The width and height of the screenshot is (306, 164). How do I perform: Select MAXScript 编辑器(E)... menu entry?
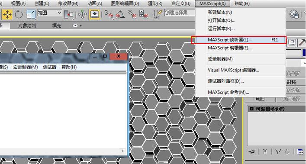pos(241,48)
